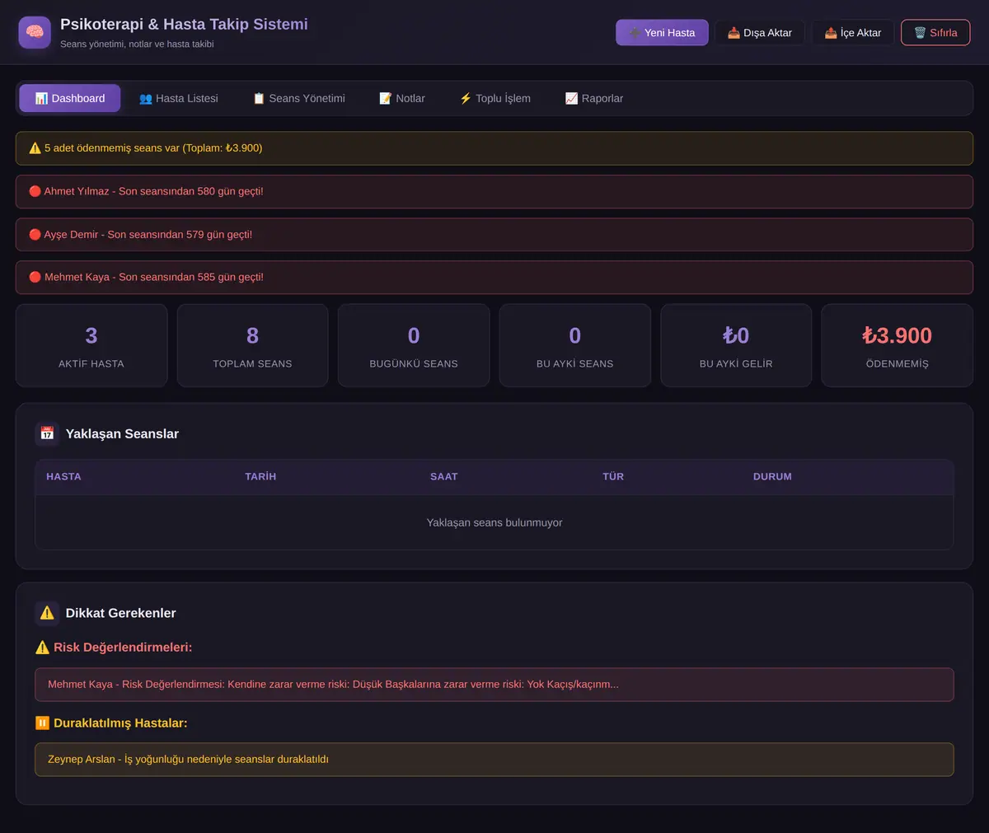
Task: Click the TÜR column header
Action: pyautogui.click(x=613, y=476)
